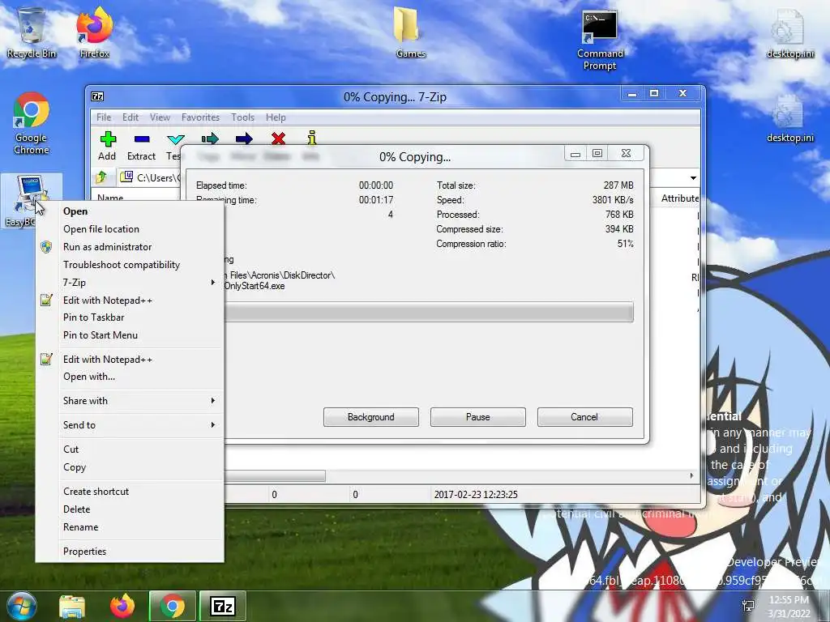Expand the Send to submenu
The height and width of the screenshot is (622, 830).
tap(130, 425)
